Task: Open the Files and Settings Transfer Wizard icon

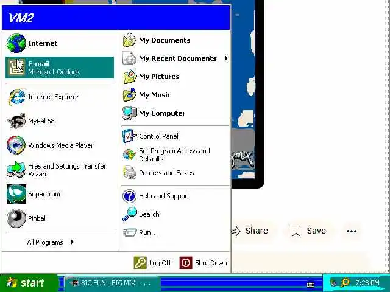Action: [16, 170]
